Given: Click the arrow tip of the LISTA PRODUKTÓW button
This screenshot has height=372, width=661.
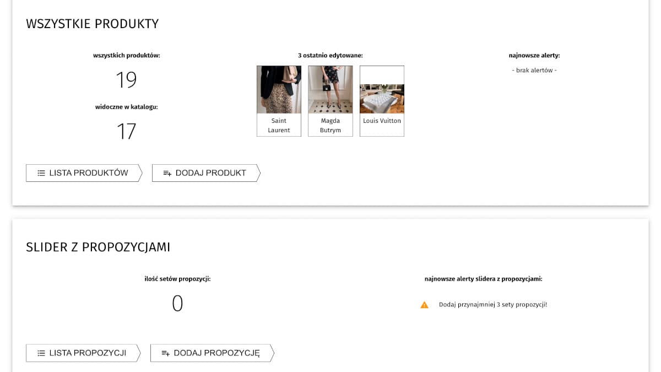Looking at the screenshot, I should [142, 173].
